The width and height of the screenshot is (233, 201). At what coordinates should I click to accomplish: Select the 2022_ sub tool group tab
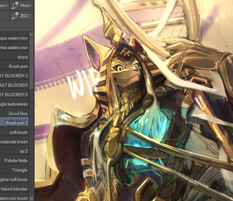[x=22, y=16]
